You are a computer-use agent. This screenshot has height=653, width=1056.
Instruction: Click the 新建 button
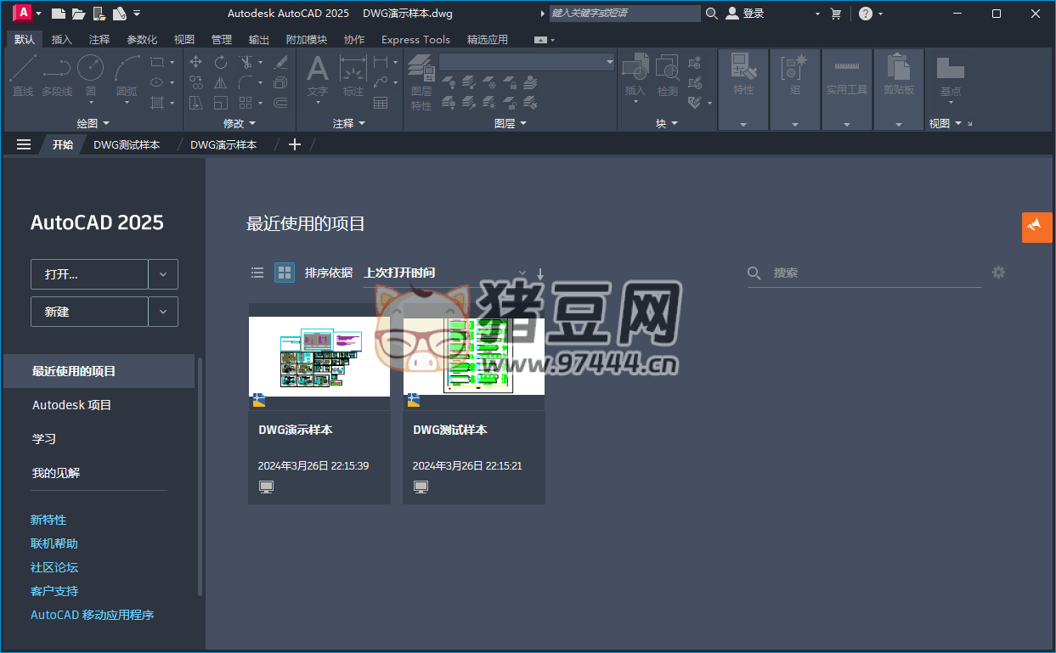(x=89, y=312)
